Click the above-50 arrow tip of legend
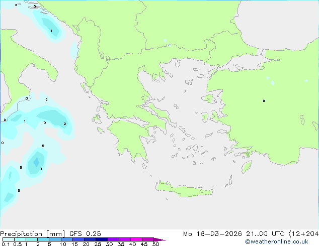 click(x=159, y=239)
